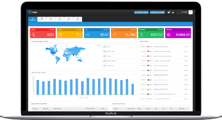The width and height of the screenshot is (222, 120).
Task: Click the user avatar picture
Action: point(191,12)
